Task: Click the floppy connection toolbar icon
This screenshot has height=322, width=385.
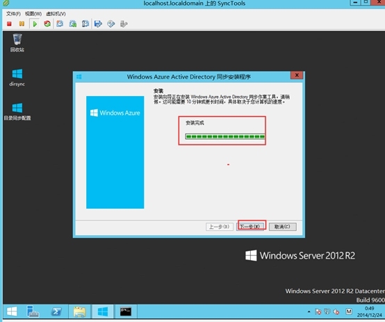Action: pos(98,24)
